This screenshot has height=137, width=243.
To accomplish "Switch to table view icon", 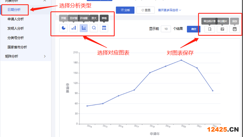I will (x=104, y=28).
